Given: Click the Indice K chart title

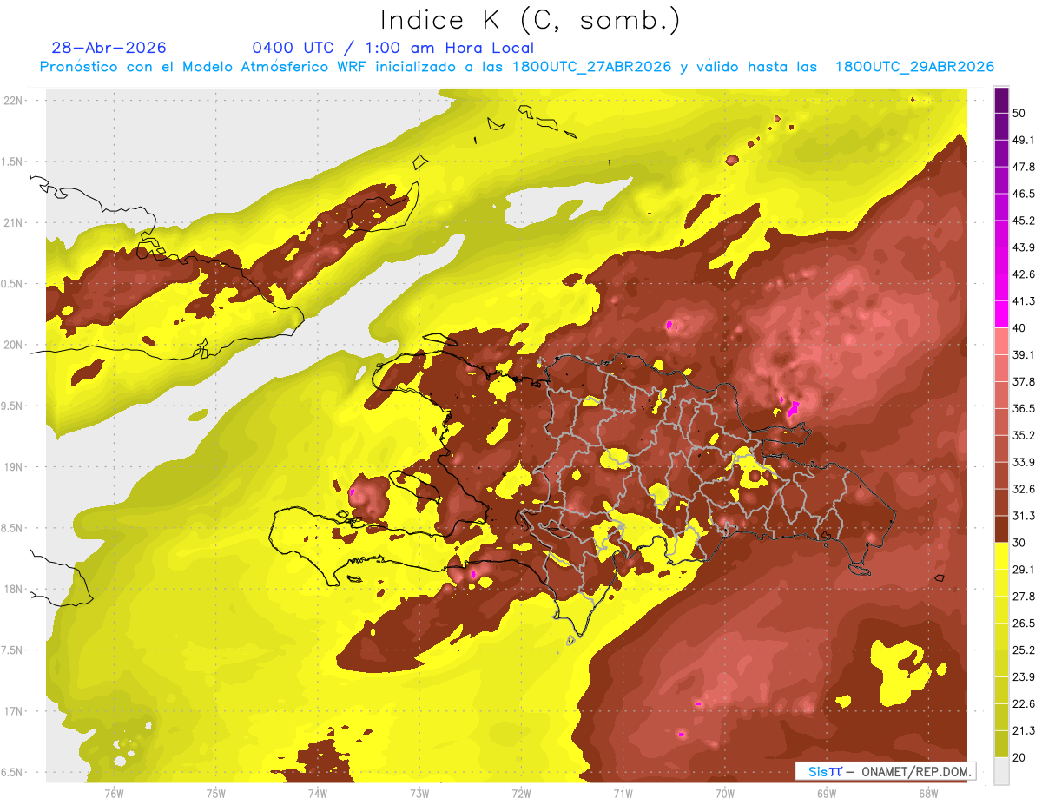Looking at the screenshot, I should point(530,20).
